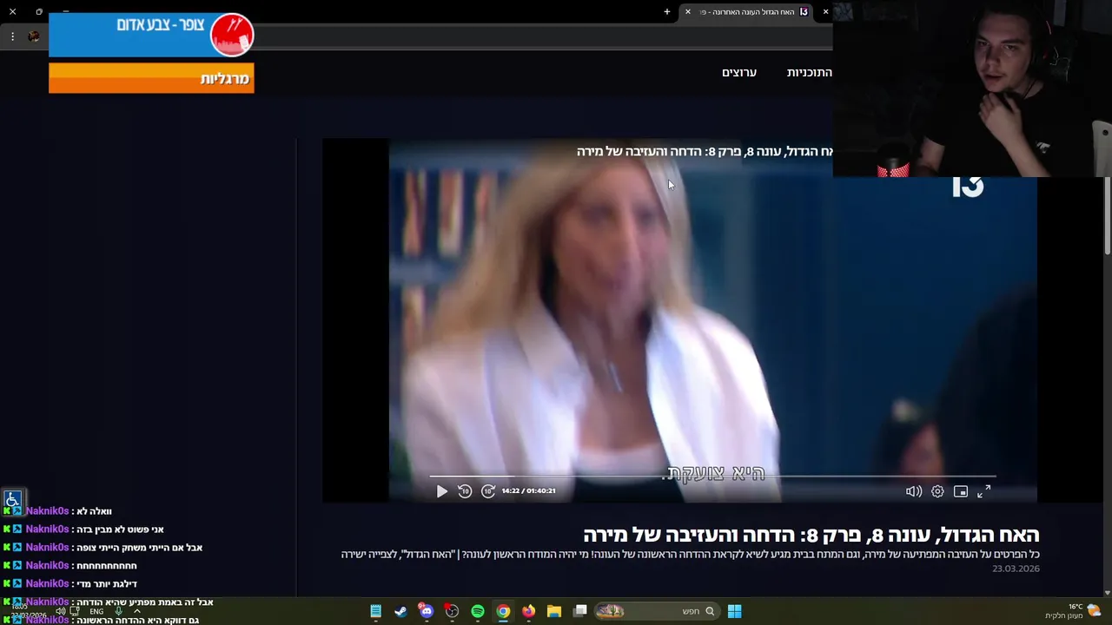Click the page headline below the video

(811, 534)
